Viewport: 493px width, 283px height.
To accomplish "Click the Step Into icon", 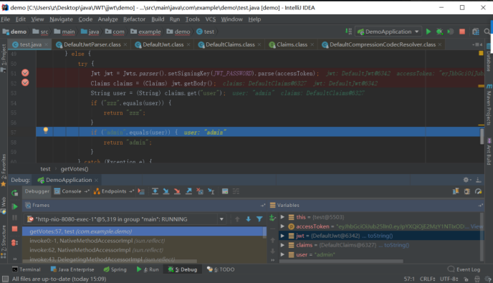I will (x=166, y=191).
